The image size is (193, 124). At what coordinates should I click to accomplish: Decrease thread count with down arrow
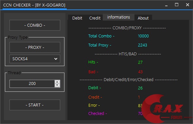(57, 85)
